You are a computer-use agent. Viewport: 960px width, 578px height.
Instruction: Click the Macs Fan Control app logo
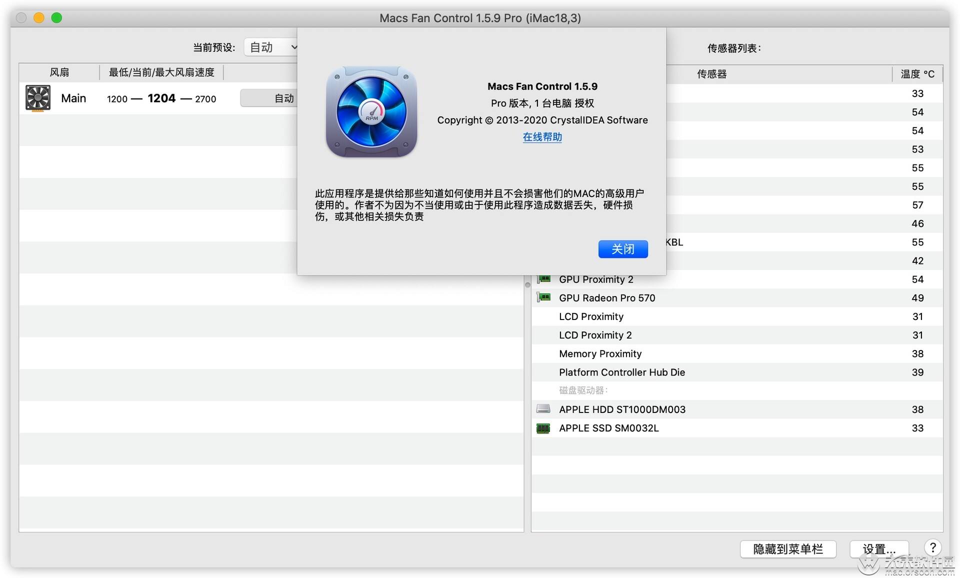(371, 112)
